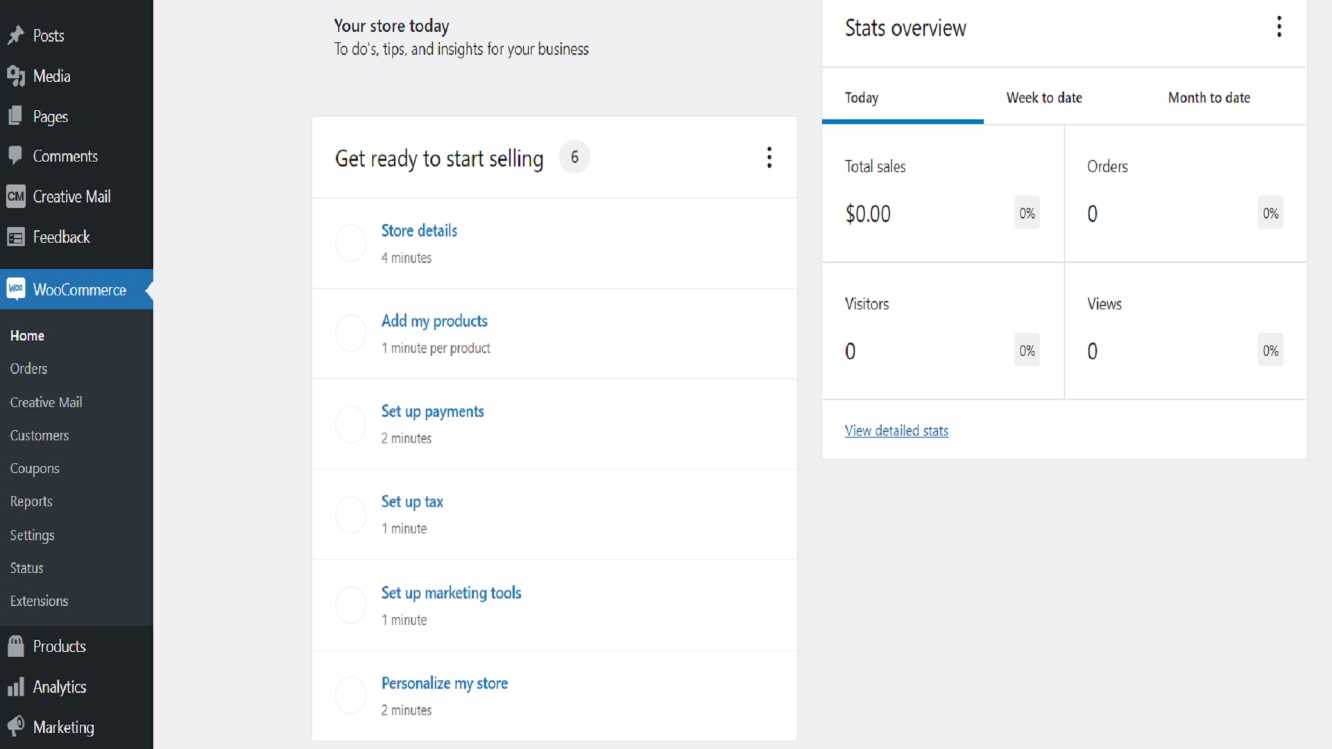Click the Posts pushpin icon
Viewport: 1332px width, 749px height.
point(16,35)
